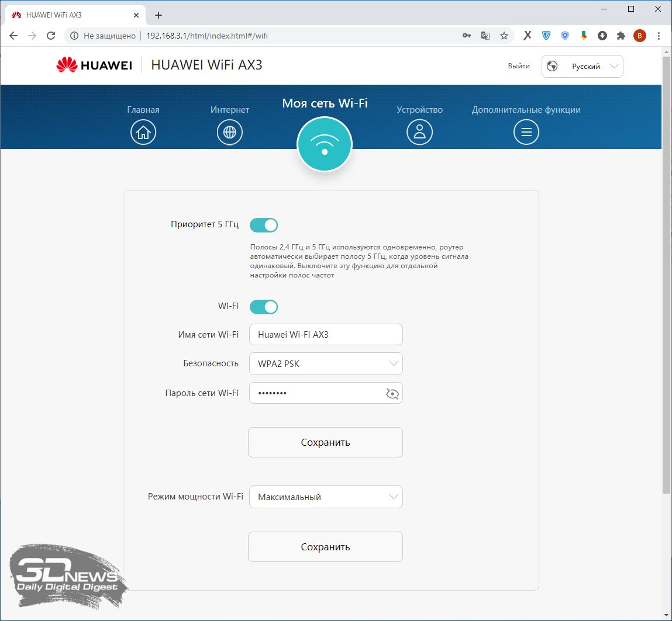Click the browser back arrow
Image resolution: width=672 pixels, height=621 pixels.
pos(13,36)
